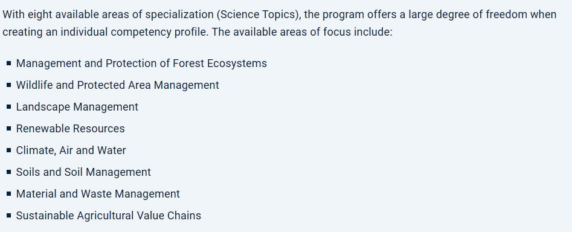Choose the Renewable Resources list item
The width and height of the screenshot is (572, 232).
[x=71, y=129]
